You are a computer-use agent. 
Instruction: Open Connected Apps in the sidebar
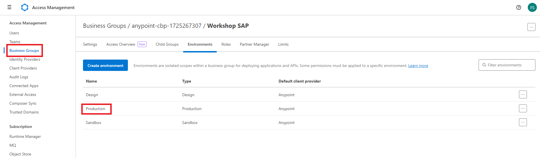pos(24,86)
